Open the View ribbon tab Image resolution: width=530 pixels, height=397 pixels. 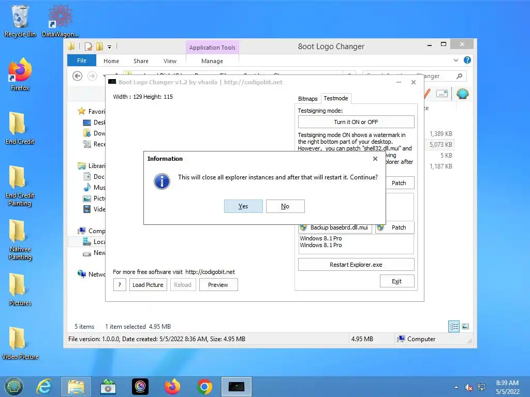(170, 61)
